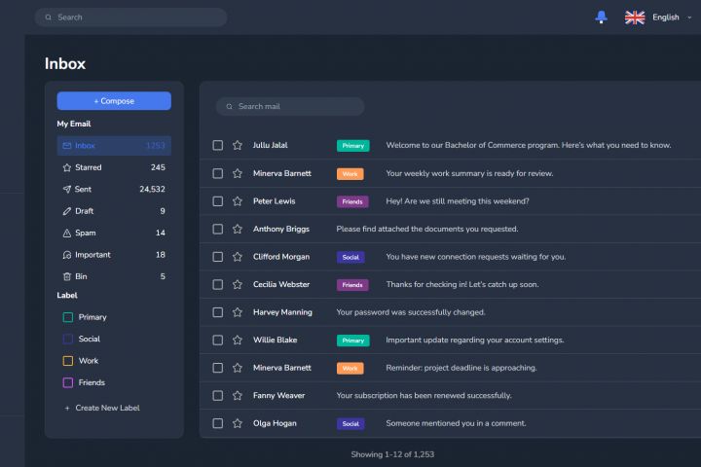Star Anthony Briggs's email
The image size is (701, 467).
pos(238,229)
